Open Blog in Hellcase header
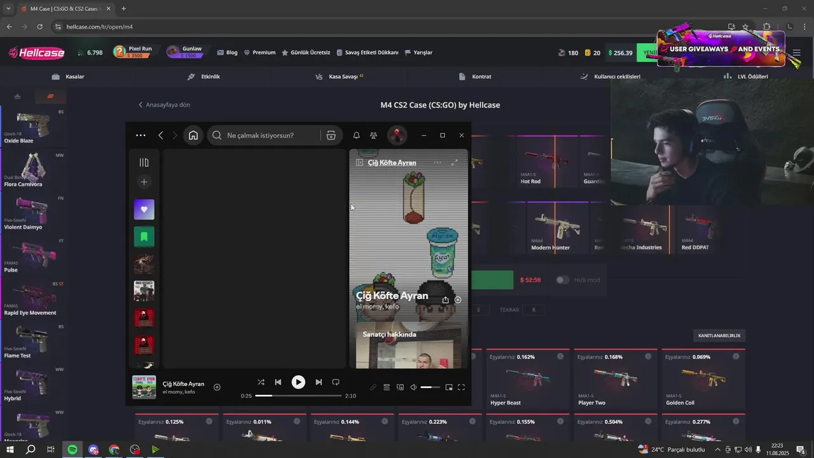814x458 pixels. point(227,53)
